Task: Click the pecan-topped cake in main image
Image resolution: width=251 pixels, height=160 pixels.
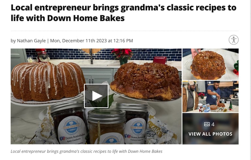Action: pyautogui.click(x=145, y=81)
